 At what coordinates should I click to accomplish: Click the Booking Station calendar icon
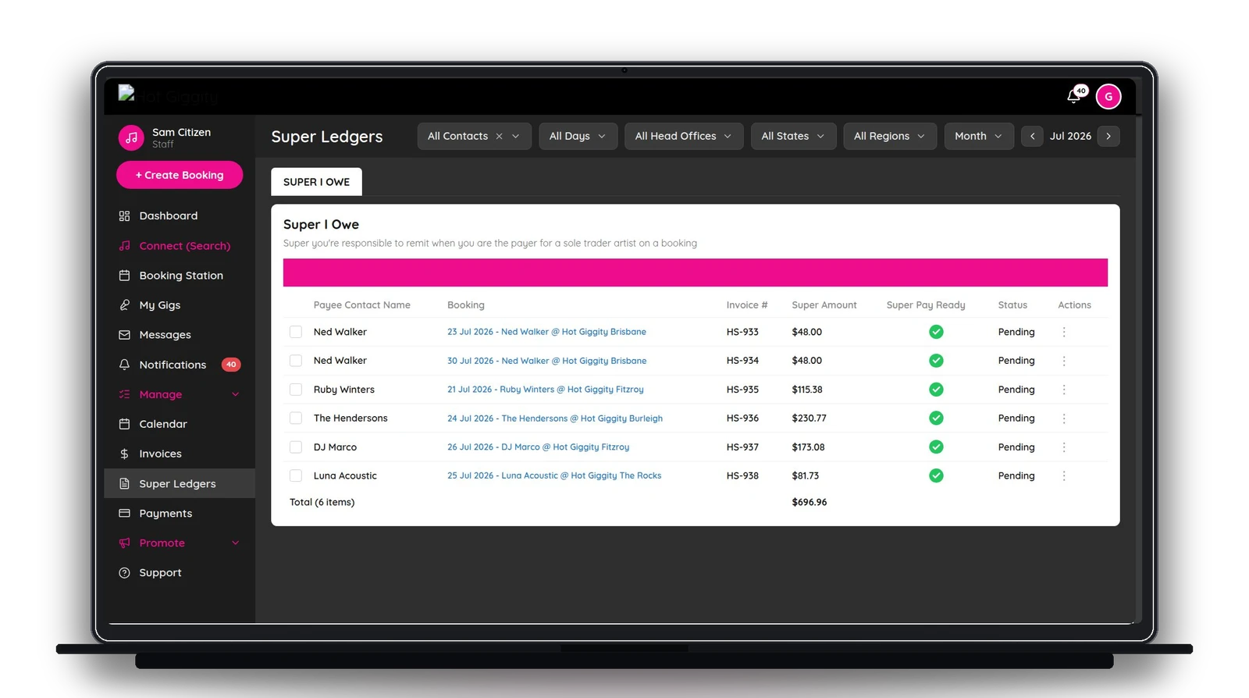(x=124, y=276)
